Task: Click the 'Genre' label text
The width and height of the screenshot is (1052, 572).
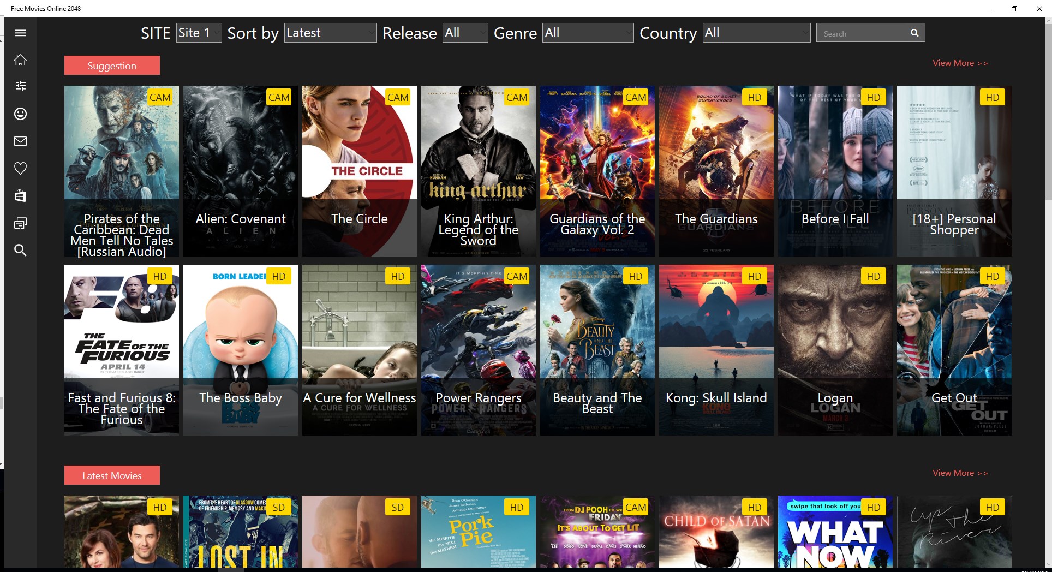Action: point(516,33)
